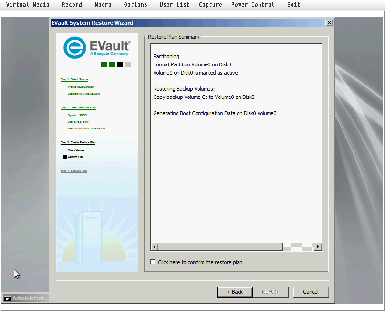The width and height of the screenshot is (385, 311).
Task: Click the Confirm Plan sub-step text
Action: tap(76, 157)
